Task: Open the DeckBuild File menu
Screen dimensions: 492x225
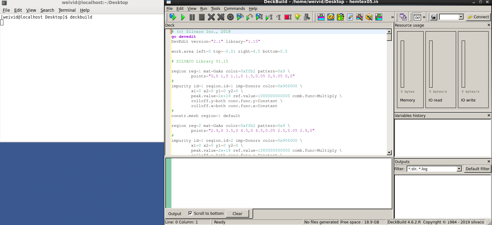Action: pyautogui.click(x=170, y=9)
